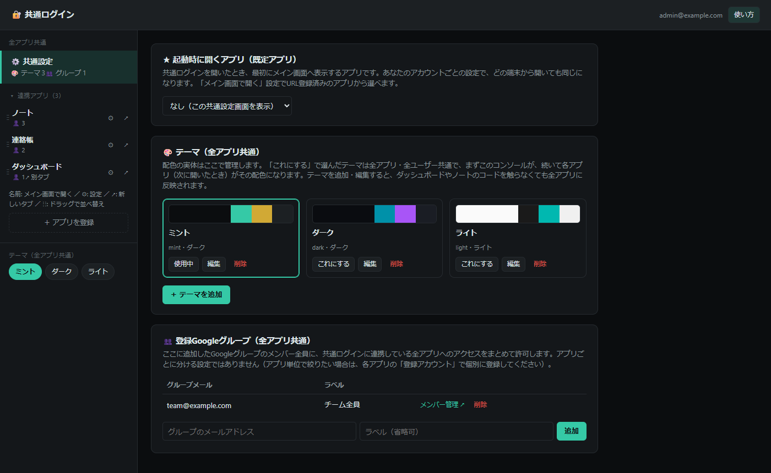This screenshot has width=771, height=473.
Task: Switch to ミント theme pill in sidebar
Action: pyautogui.click(x=25, y=272)
